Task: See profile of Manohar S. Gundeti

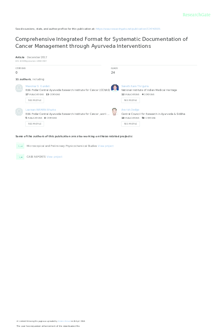Action: [35, 100]
